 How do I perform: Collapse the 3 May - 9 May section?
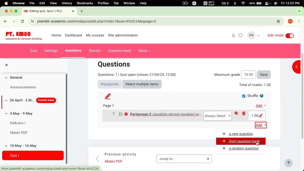6,113
